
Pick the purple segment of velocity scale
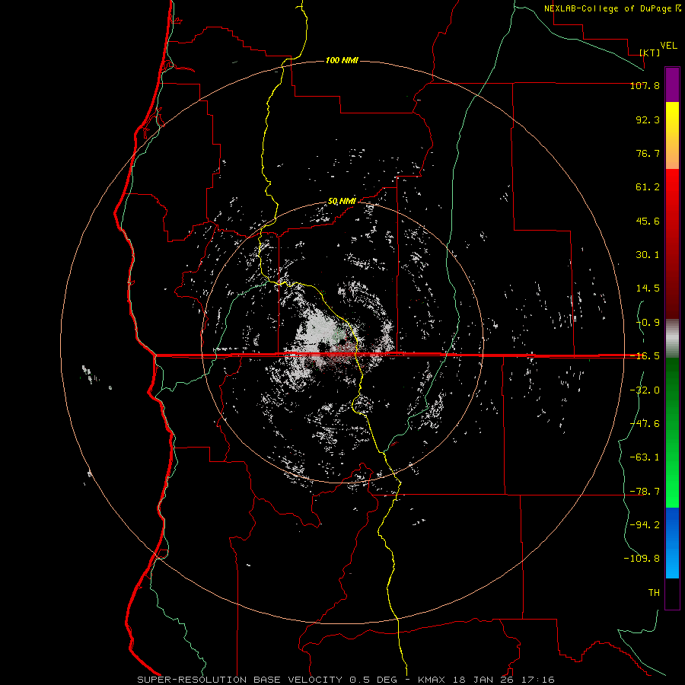click(672, 84)
